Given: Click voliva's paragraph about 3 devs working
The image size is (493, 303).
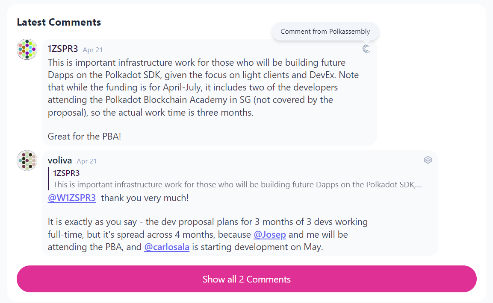Looking at the screenshot, I should 207,235.
